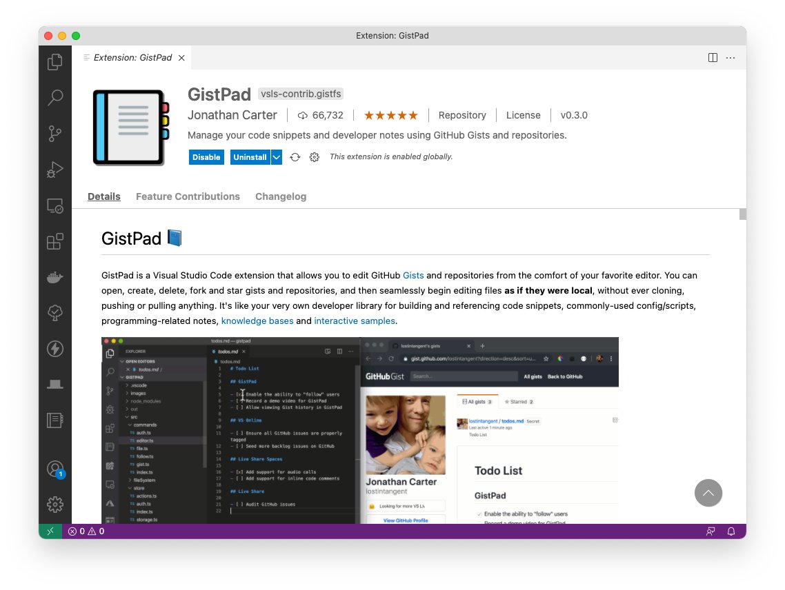Click the anvil-shaped icon in activity bar
Viewport: 785px width, 590px height.
click(x=55, y=385)
